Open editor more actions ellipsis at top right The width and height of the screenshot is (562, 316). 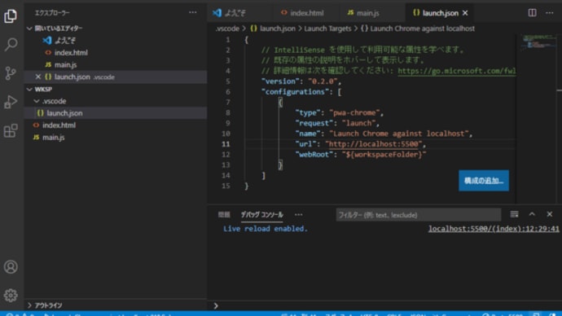click(x=550, y=13)
